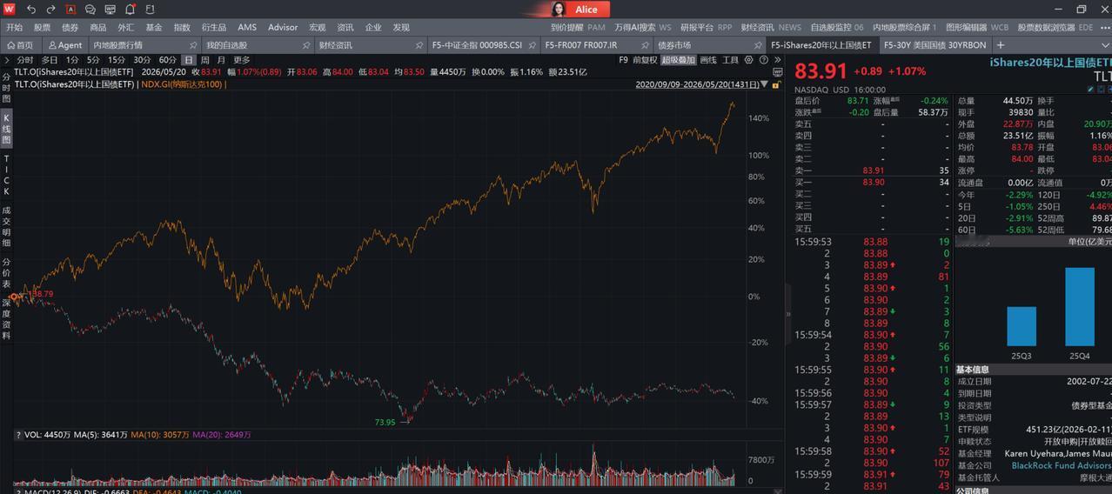Image resolution: width=1112 pixels, height=494 pixels.
Task: Select the 周 weekly period
Action: 205,60
